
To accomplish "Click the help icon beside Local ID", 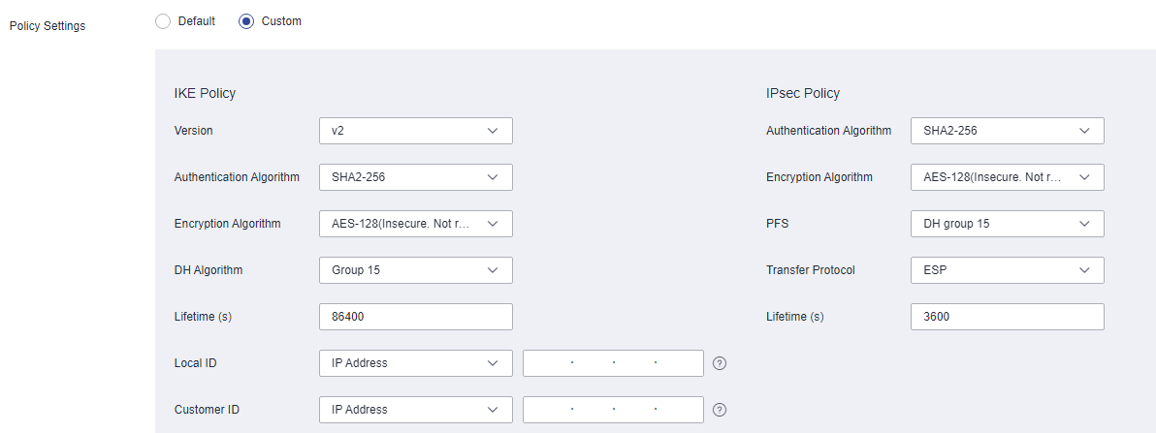I will [x=721, y=363].
